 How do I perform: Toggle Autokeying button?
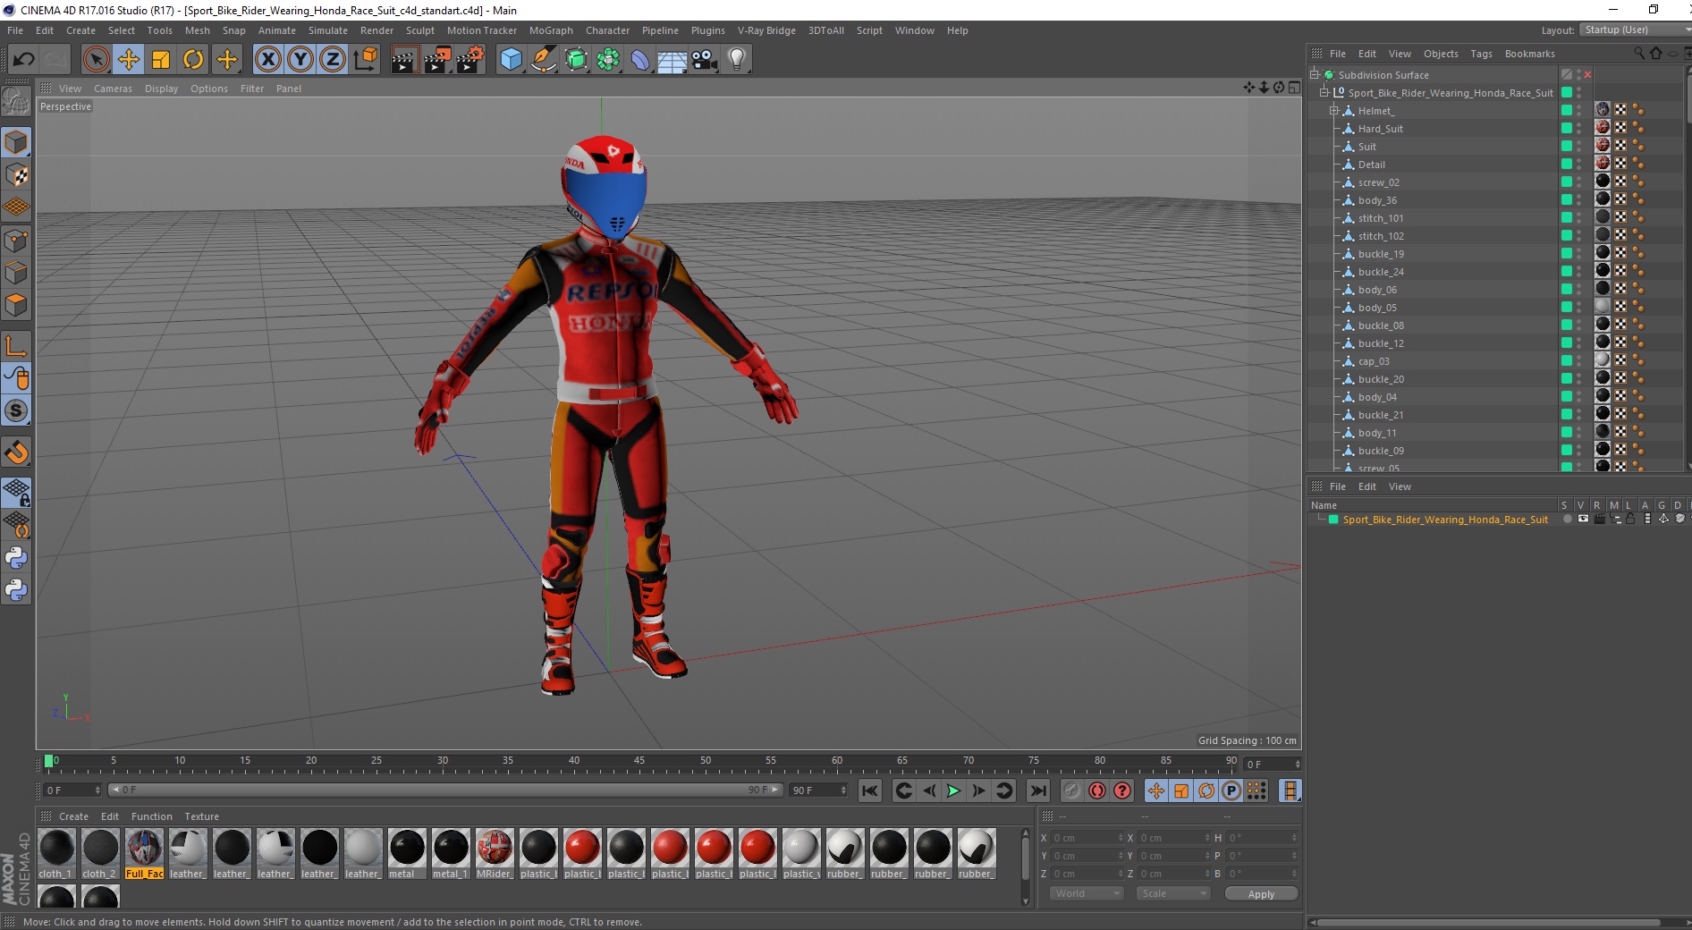[x=1096, y=790]
